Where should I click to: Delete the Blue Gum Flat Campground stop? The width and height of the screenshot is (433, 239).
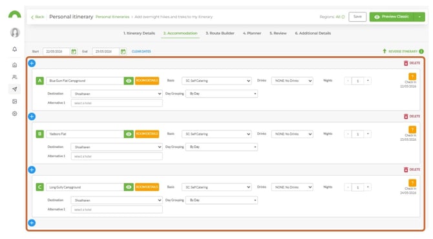coord(412,63)
